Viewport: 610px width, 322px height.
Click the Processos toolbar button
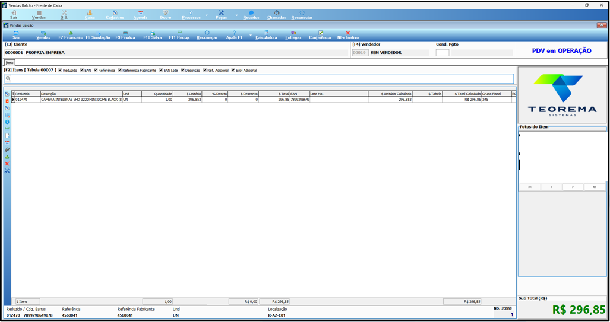click(x=191, y=15)
